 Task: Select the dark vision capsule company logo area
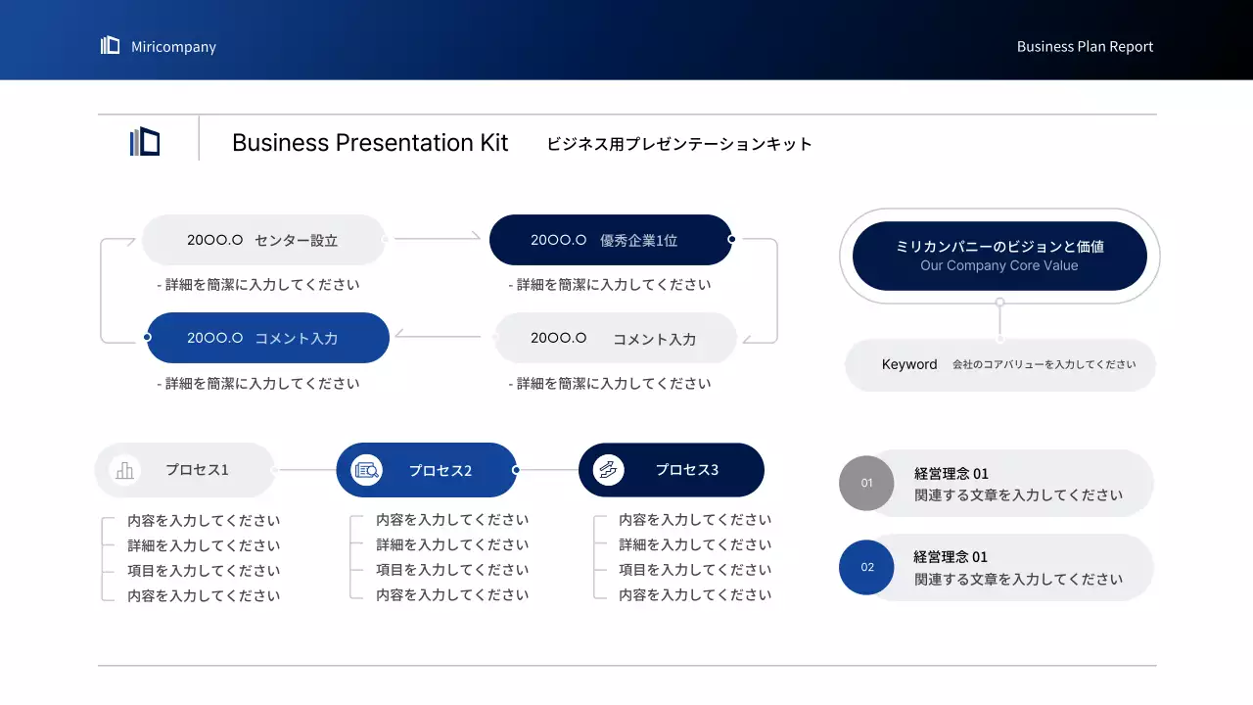(x=999, y=256)
